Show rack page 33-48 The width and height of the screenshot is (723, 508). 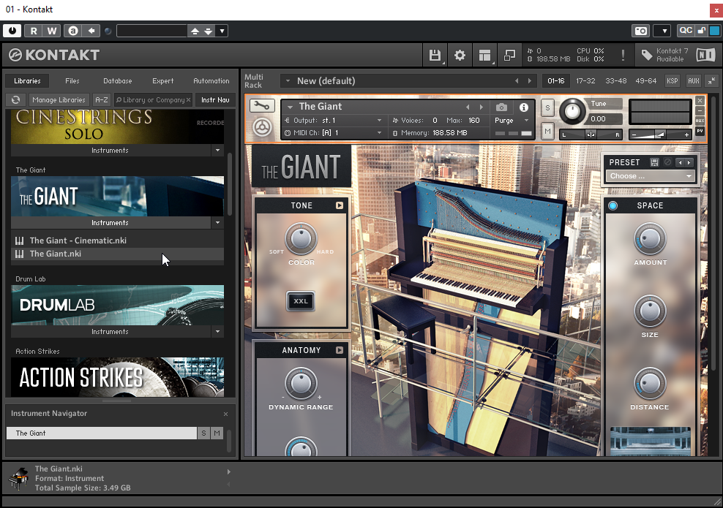tap(616, 81)
